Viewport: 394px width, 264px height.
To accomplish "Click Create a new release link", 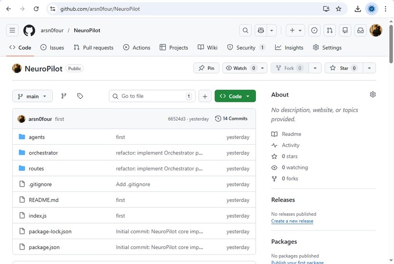I will (292, 221).
